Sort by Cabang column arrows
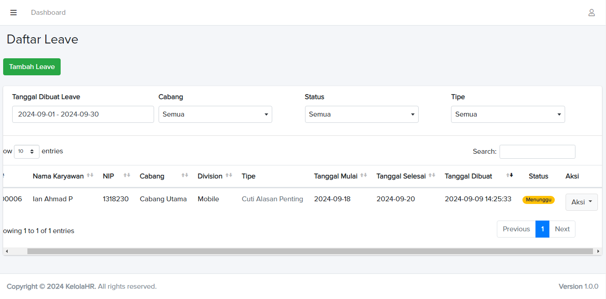This screenshot has width=606, height=299. [x=185, y=175]
